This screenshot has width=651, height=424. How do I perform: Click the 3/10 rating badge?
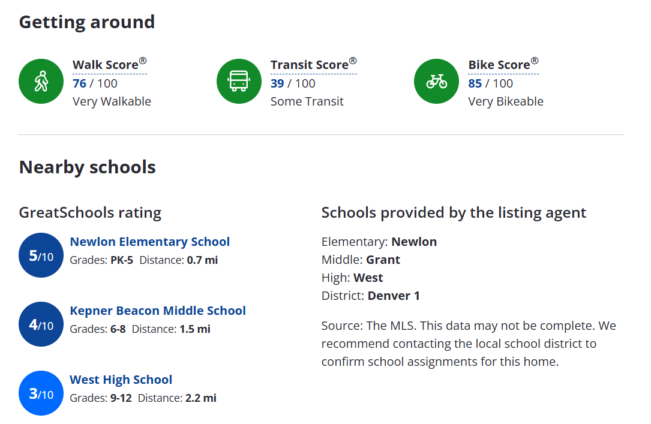click(x=41, y=393)
